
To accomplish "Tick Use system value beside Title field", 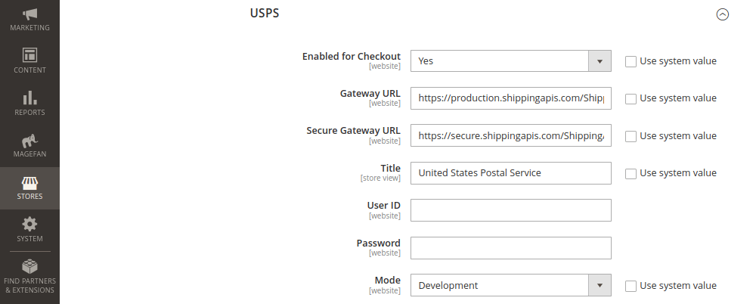I will [631, 173].
